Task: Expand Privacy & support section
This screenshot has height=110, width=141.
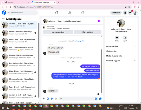Action: (121, 61)
